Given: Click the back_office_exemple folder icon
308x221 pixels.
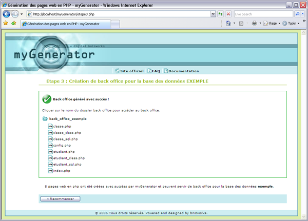Looking at the screenshot, I should pyautogui.click(x=45, y=119).
